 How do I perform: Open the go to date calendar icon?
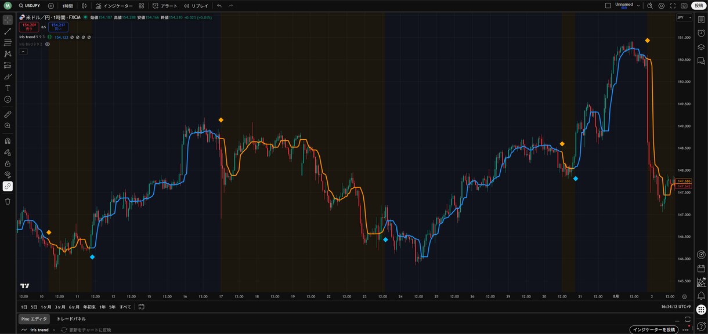click(x=141, y=307)
